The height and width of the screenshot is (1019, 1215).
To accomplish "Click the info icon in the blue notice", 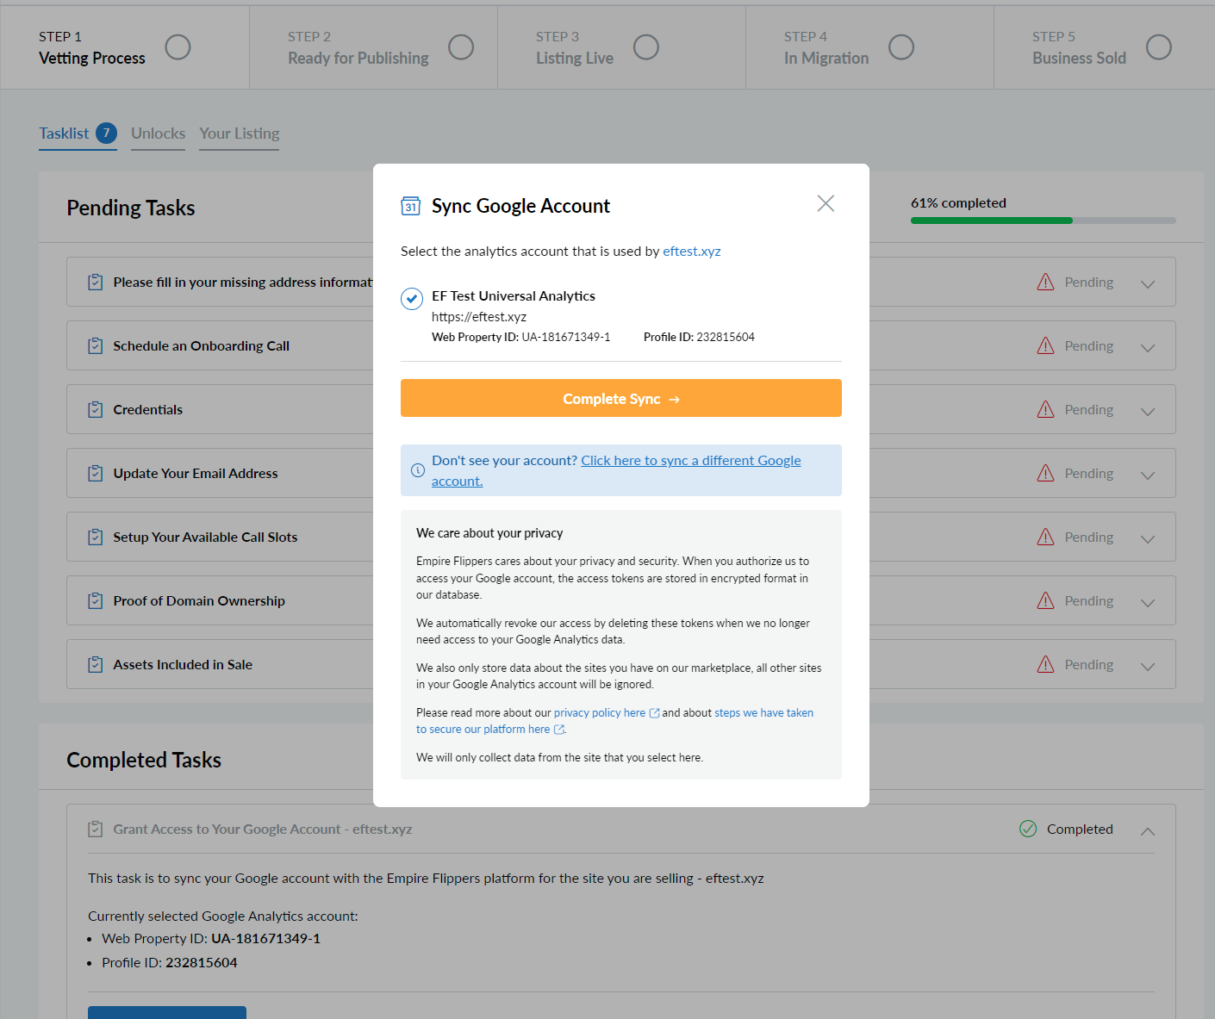I will pos(418,470).
